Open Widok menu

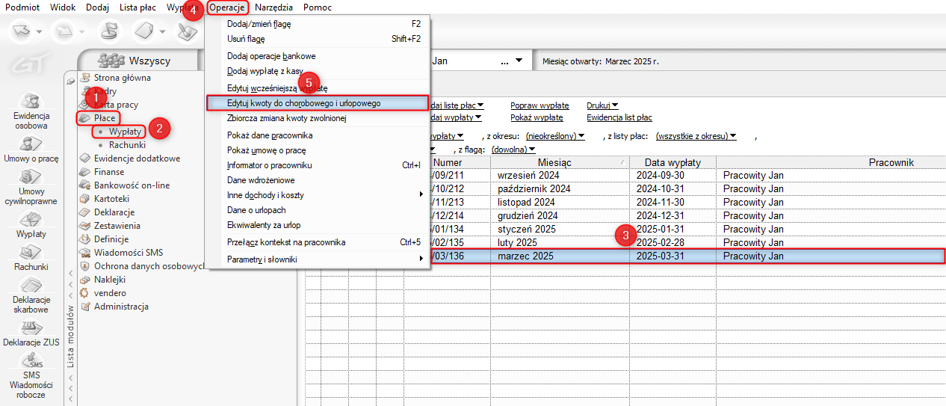pos(63,7)
